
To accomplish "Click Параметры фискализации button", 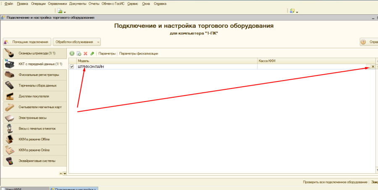I will click(x=139, y=54).
